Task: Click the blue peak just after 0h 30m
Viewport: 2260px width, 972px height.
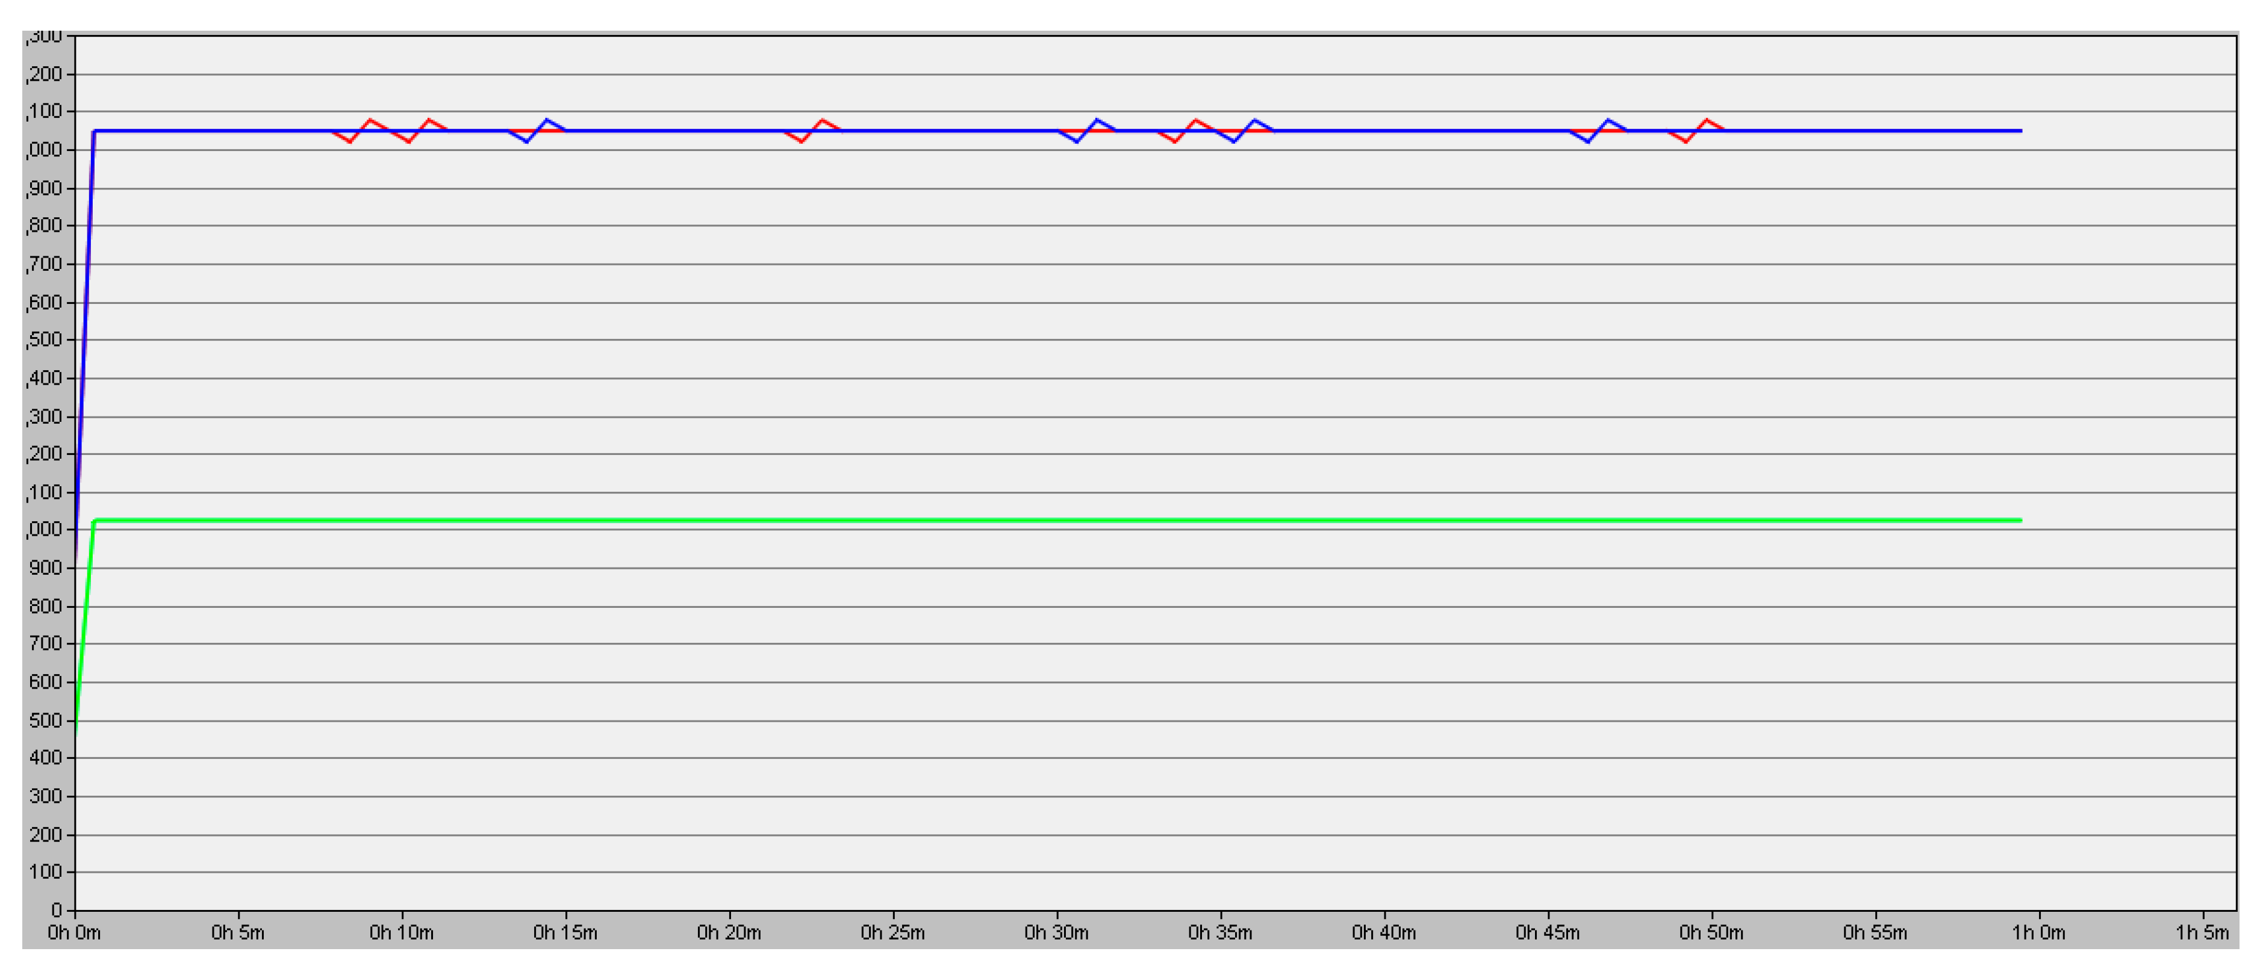Action: coord(1097,120)
